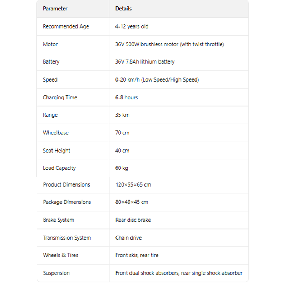
Task: Click the Rear disc brake value
Action: coord(133,220)
